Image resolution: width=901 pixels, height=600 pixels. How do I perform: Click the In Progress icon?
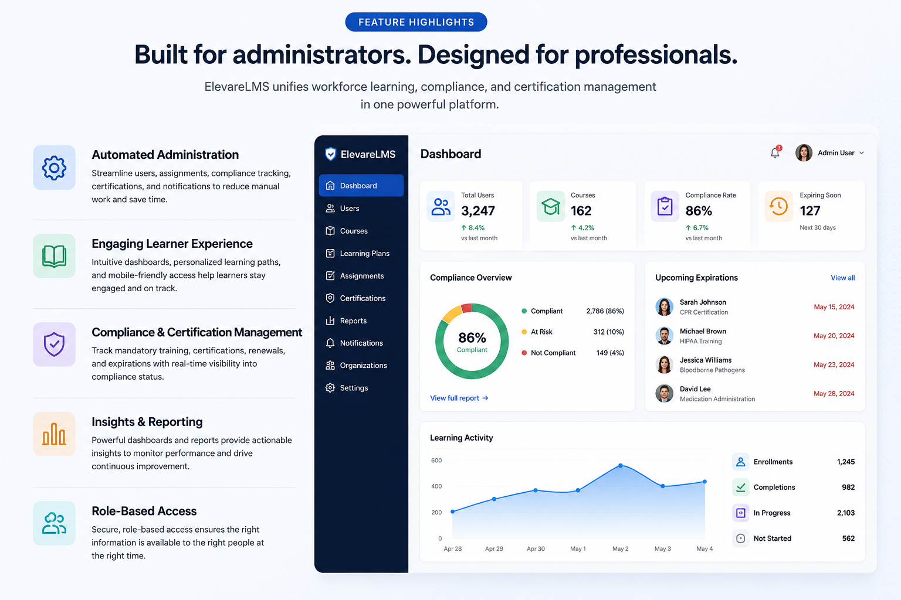pos(741,513)
